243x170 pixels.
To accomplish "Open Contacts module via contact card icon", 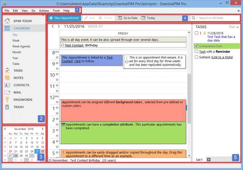I will 7,85.
